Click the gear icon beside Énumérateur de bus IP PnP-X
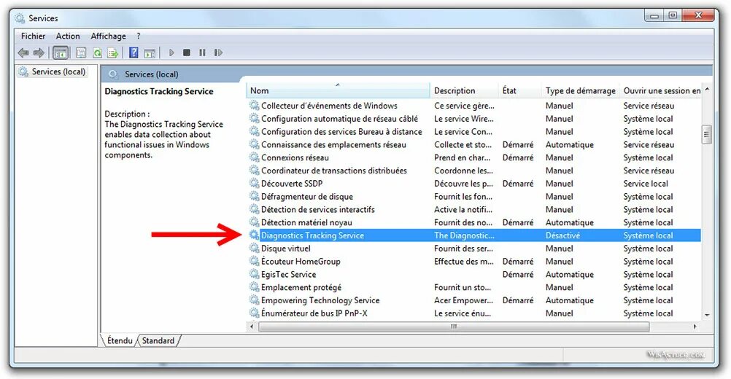Image resolution: width=731 pixels, height=379 pixels. 254,313
